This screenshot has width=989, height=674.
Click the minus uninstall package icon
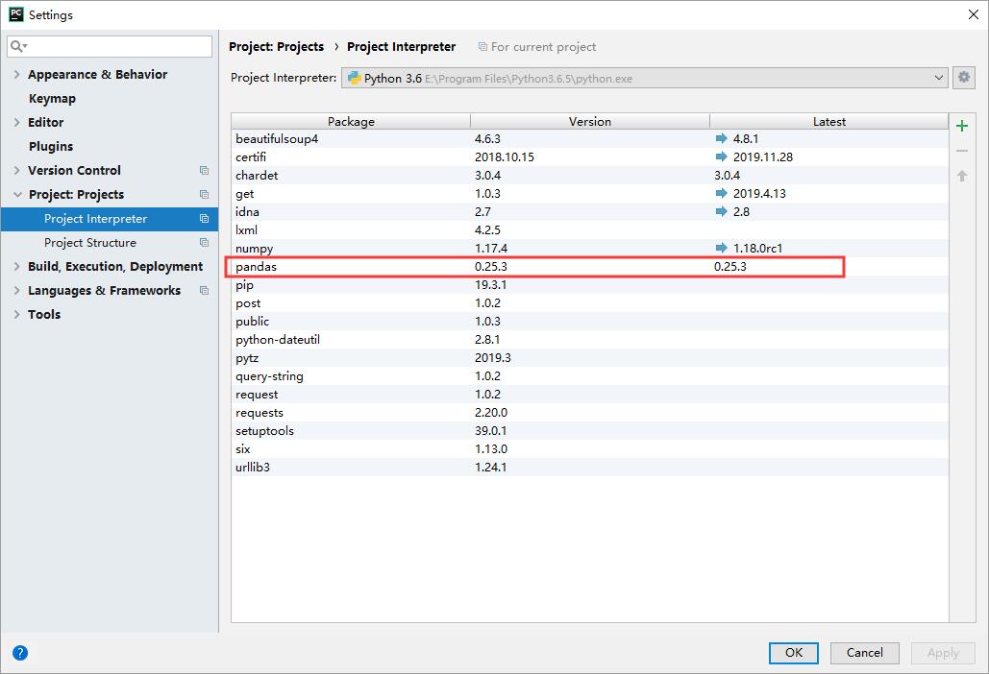pos(962,151)
